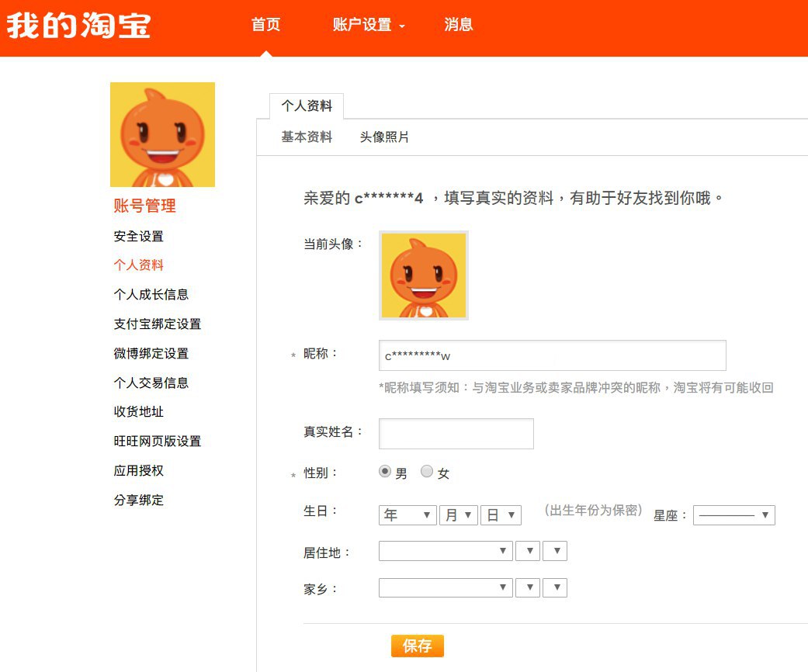This screenshot has width=808, height=672.
Task: Open the 居住地 city dropdown
Action: pyautogui.click(x=529, y=551)
